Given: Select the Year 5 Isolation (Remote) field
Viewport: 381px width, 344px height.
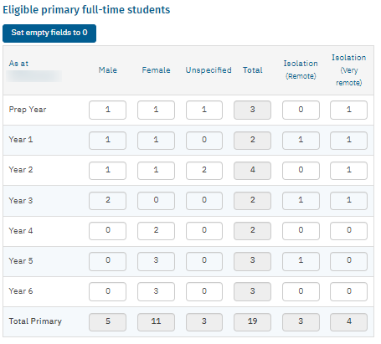Looking at the screenshot, I should [x=301, y=261].
